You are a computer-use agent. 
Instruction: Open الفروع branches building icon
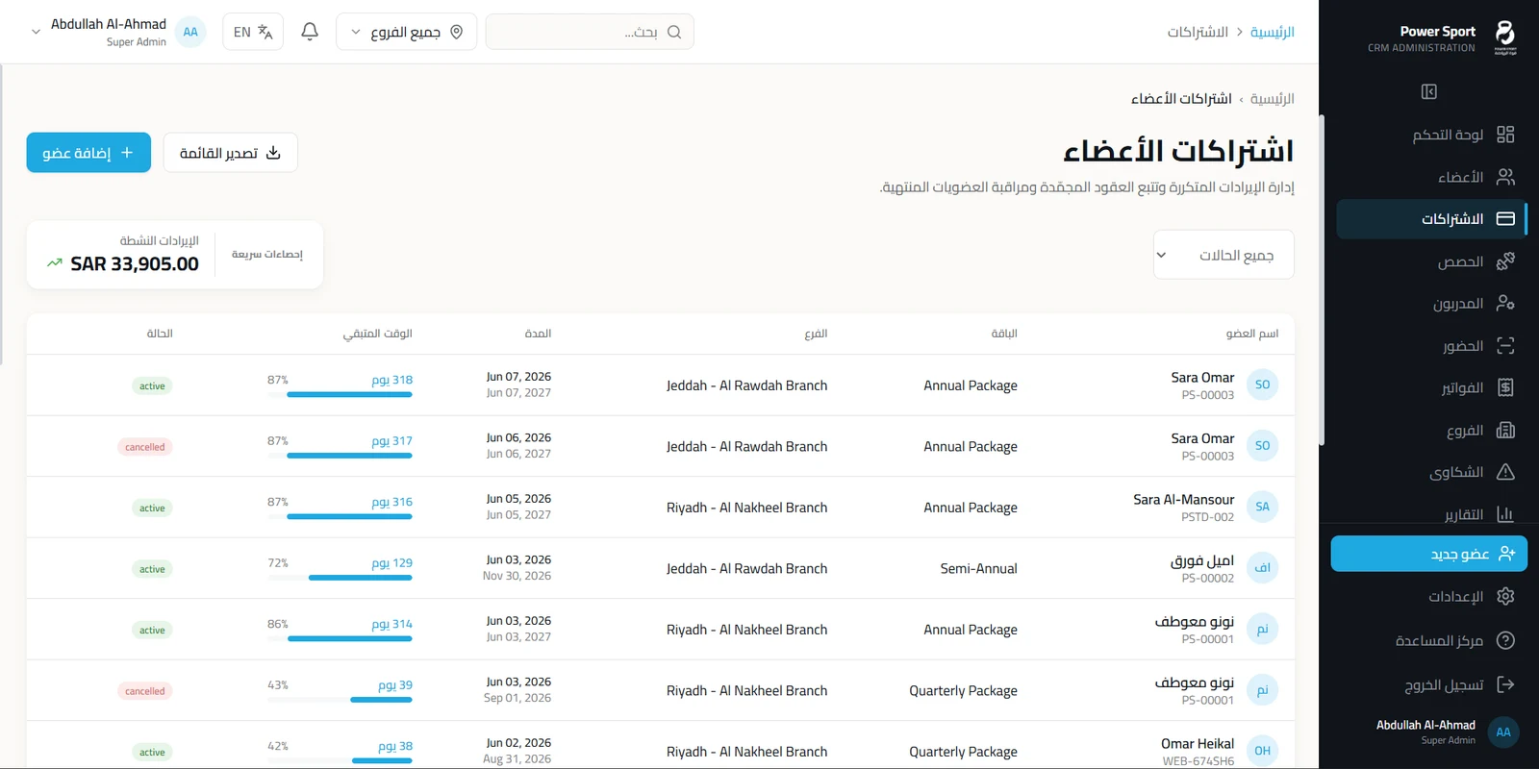1505,430
